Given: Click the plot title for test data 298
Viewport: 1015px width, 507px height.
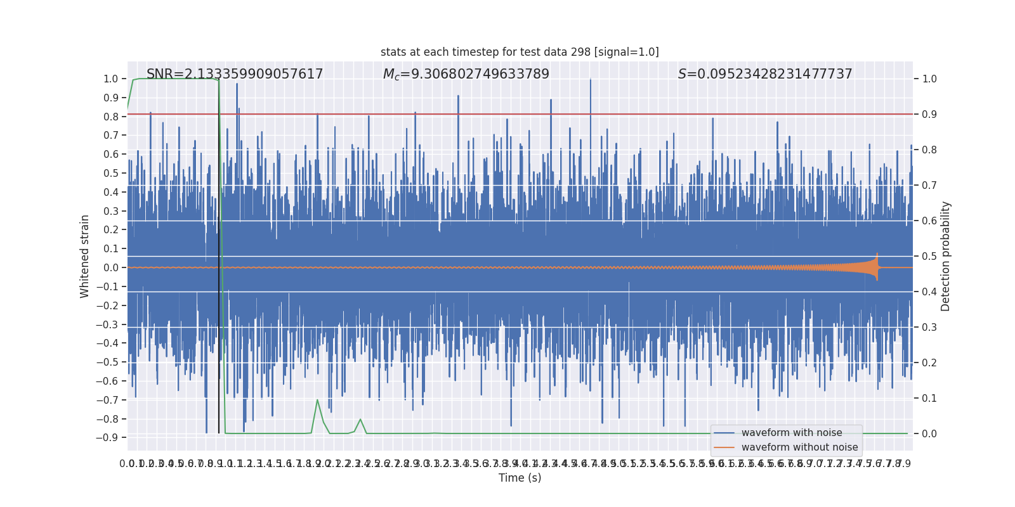Looking at the screenshot, I should pos(520,52).
